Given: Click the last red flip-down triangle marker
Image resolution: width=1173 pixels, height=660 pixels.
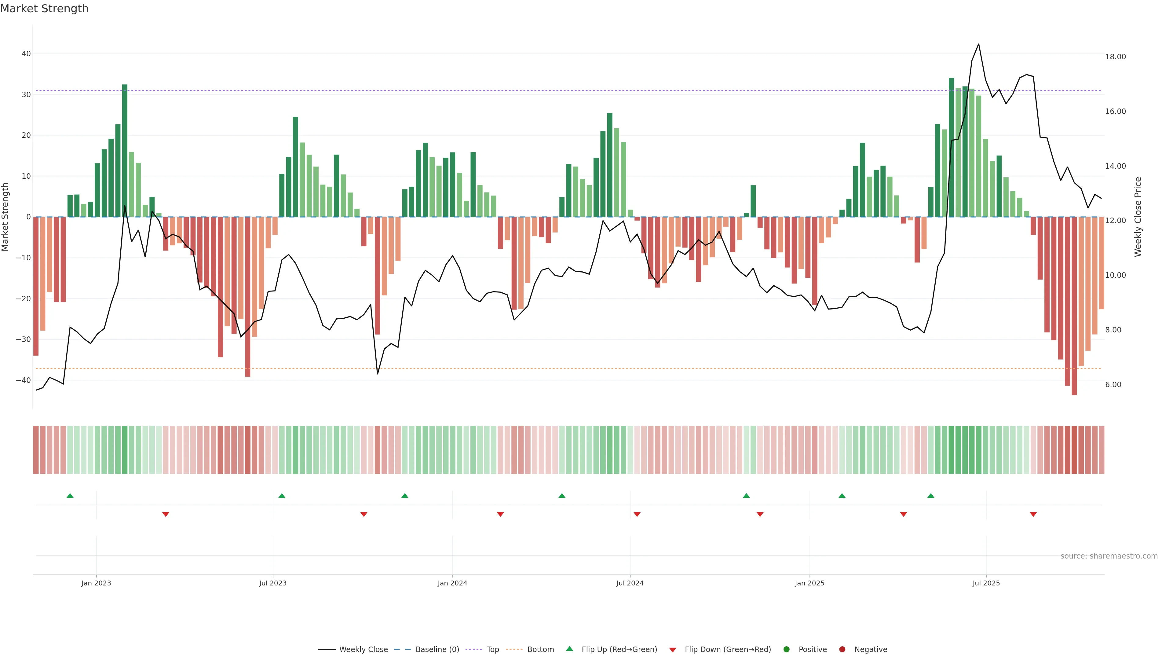Looking at the screenshot, I should [1033, 514].
